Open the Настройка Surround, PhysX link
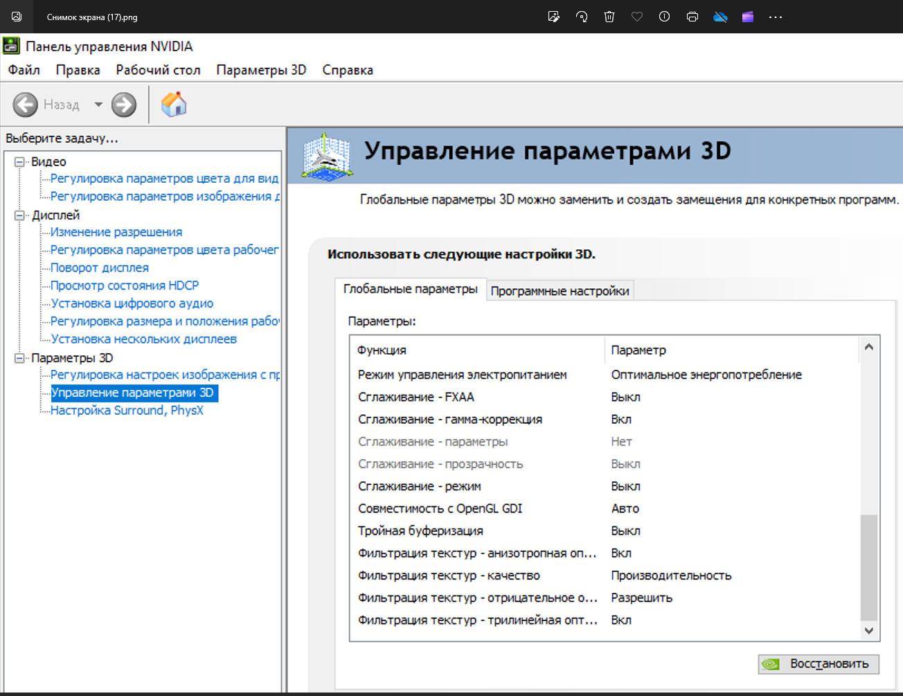The width and height of the screenshot is (903, 696). point(127,411)
